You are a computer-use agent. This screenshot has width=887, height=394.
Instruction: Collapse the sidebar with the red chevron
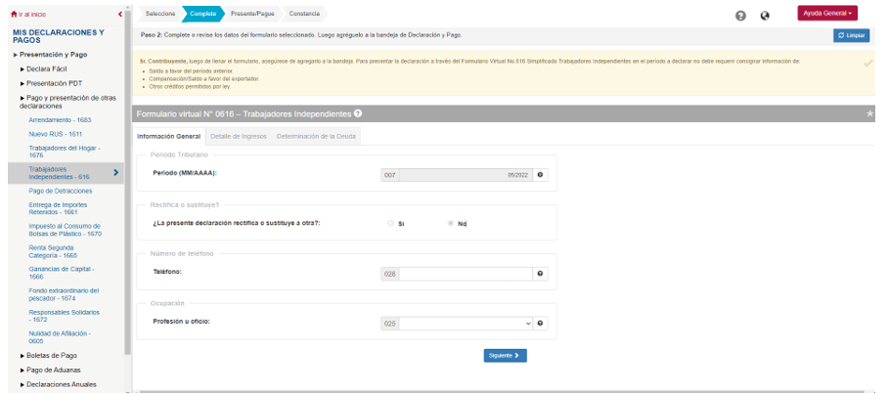click(119, 14)
